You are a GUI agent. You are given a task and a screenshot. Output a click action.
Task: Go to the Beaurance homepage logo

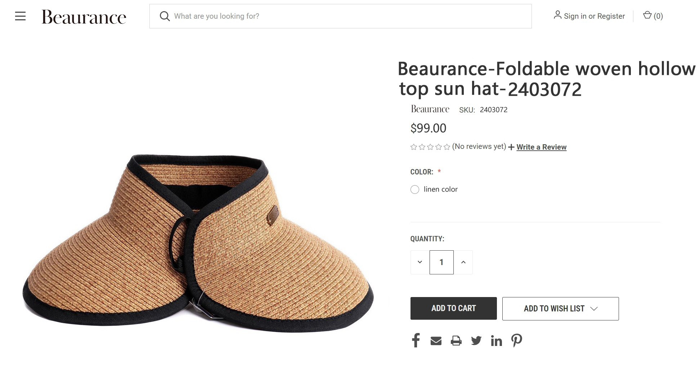(x=84, y=17)
